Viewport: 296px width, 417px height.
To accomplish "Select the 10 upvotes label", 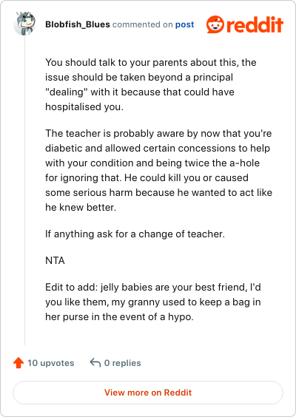I will [51, 363].
